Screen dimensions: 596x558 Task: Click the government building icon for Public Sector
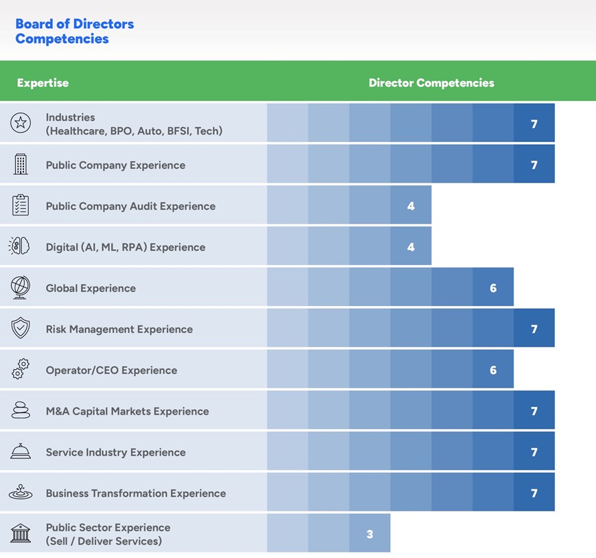[x=21, y=533]
